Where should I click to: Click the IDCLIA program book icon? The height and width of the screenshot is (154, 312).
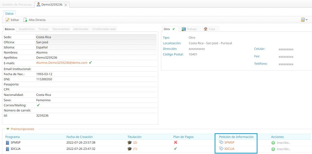[x=7, y=149]
